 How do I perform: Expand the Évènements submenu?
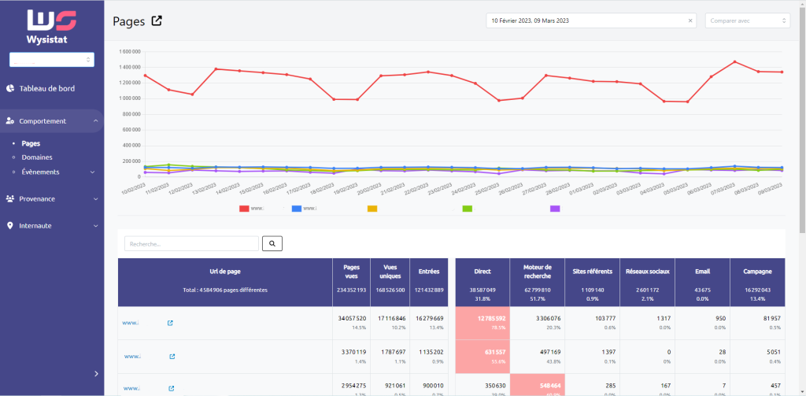[92, 172]
